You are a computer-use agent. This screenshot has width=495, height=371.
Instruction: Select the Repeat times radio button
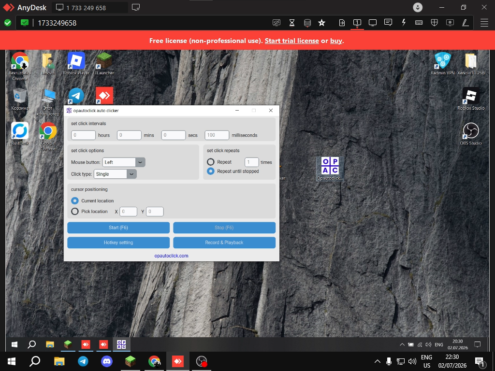tap(211, 162)
